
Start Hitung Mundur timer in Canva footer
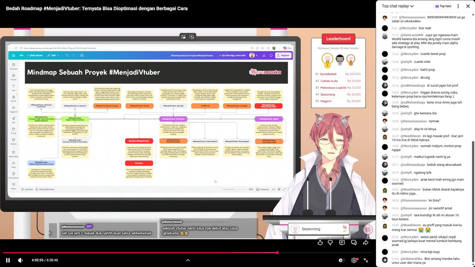[44, 189]
